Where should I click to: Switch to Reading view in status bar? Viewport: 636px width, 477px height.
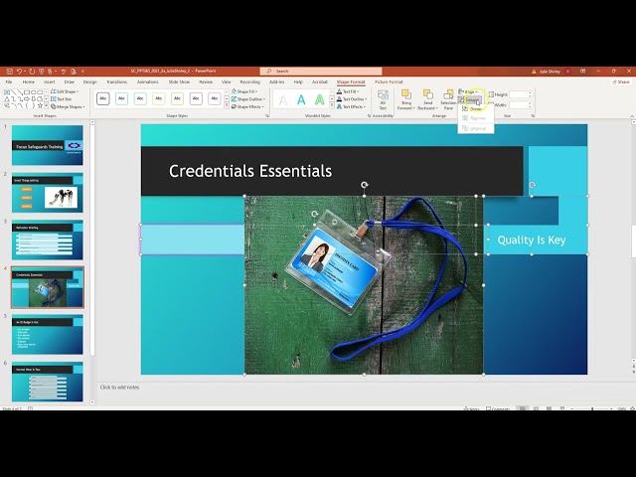point(549,408)
